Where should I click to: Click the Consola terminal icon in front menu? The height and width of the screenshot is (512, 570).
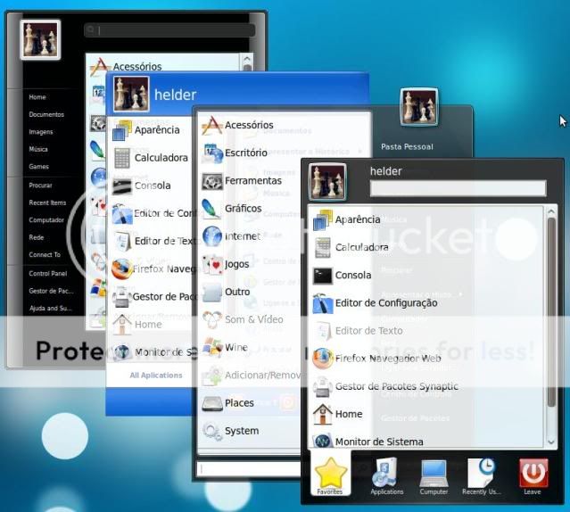click(x=322, y=276)
